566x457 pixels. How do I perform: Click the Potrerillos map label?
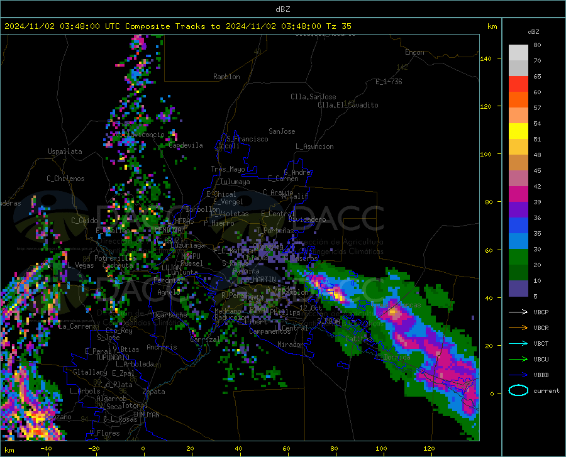click(x=115, y=258)
